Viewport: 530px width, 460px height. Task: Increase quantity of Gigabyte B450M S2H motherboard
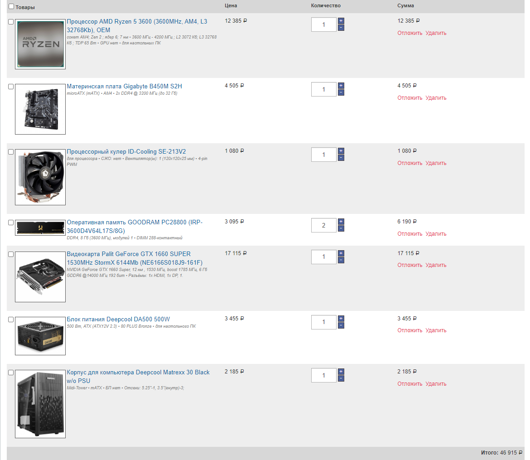pyautogui.click(x=341, y=86)
